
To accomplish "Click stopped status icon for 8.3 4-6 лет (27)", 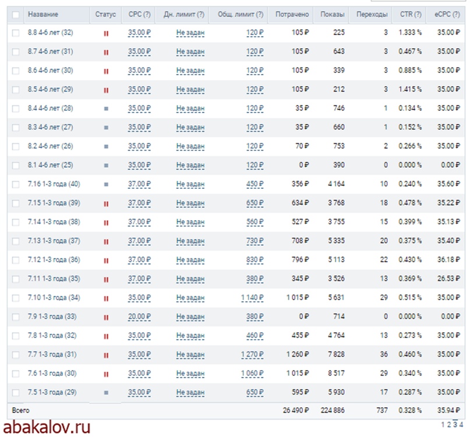I will point(106,128).
